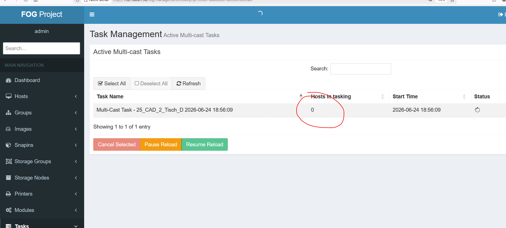The width and height of the screenshot is (506, 228).
Task: Click the Storage Groups icon
Action: [9, 161]
